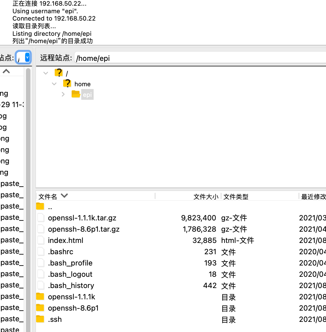This screenshot has width=326, height=332.
Task: Select the .bash_history file row
Action: click(x=71, y=285)
